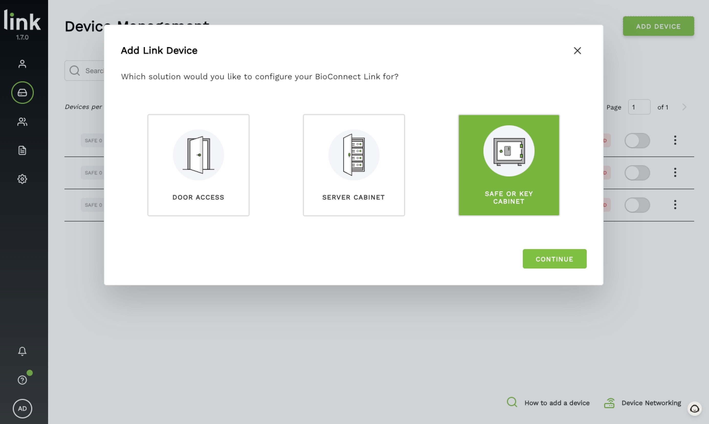The height and width of the screenshot is (424, 709).
Task: Click the Add Device button
Action: (658, 26)
